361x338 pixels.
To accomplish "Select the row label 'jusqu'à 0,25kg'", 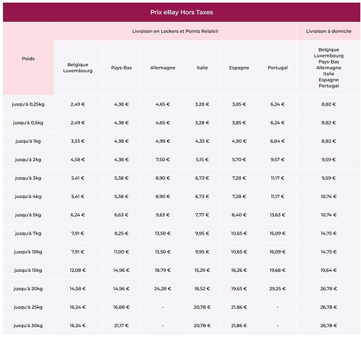I will coord(28,104).
